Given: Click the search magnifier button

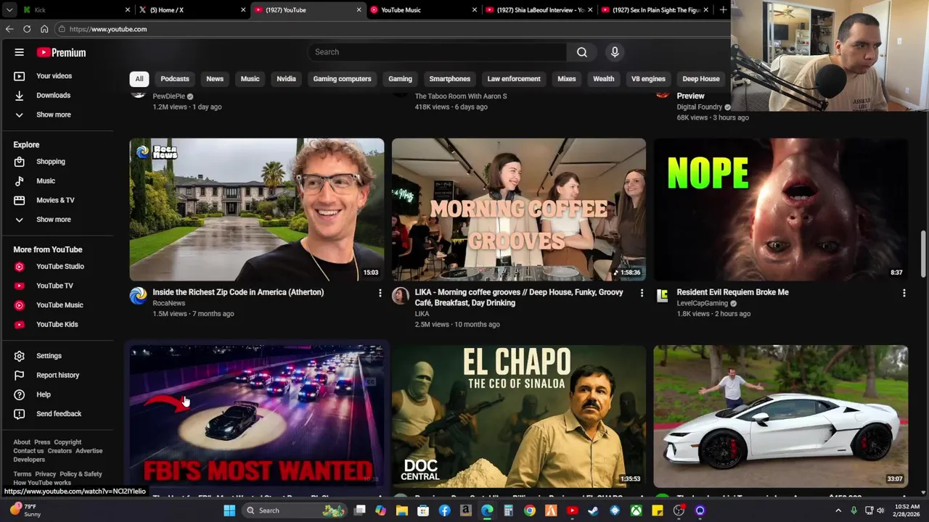Looking at the screenshot, I should coord(582,52).
